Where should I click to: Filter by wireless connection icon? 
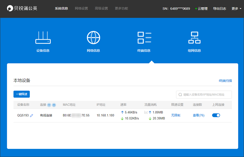coord(49,105)
